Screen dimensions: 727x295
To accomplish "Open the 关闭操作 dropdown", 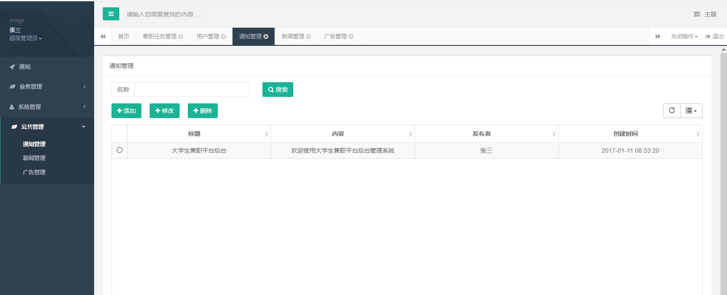I will click(x=684, y=37).
